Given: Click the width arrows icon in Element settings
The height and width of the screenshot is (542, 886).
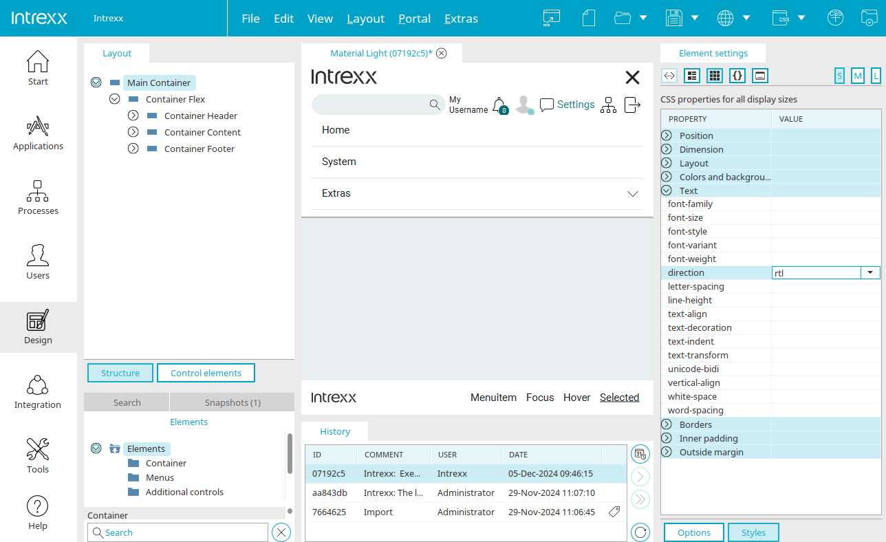Looking at the screenshot, I should (x=669, y=76).
